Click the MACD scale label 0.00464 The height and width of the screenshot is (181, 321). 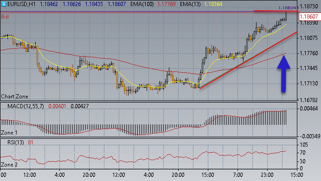(x=309, y=109)
